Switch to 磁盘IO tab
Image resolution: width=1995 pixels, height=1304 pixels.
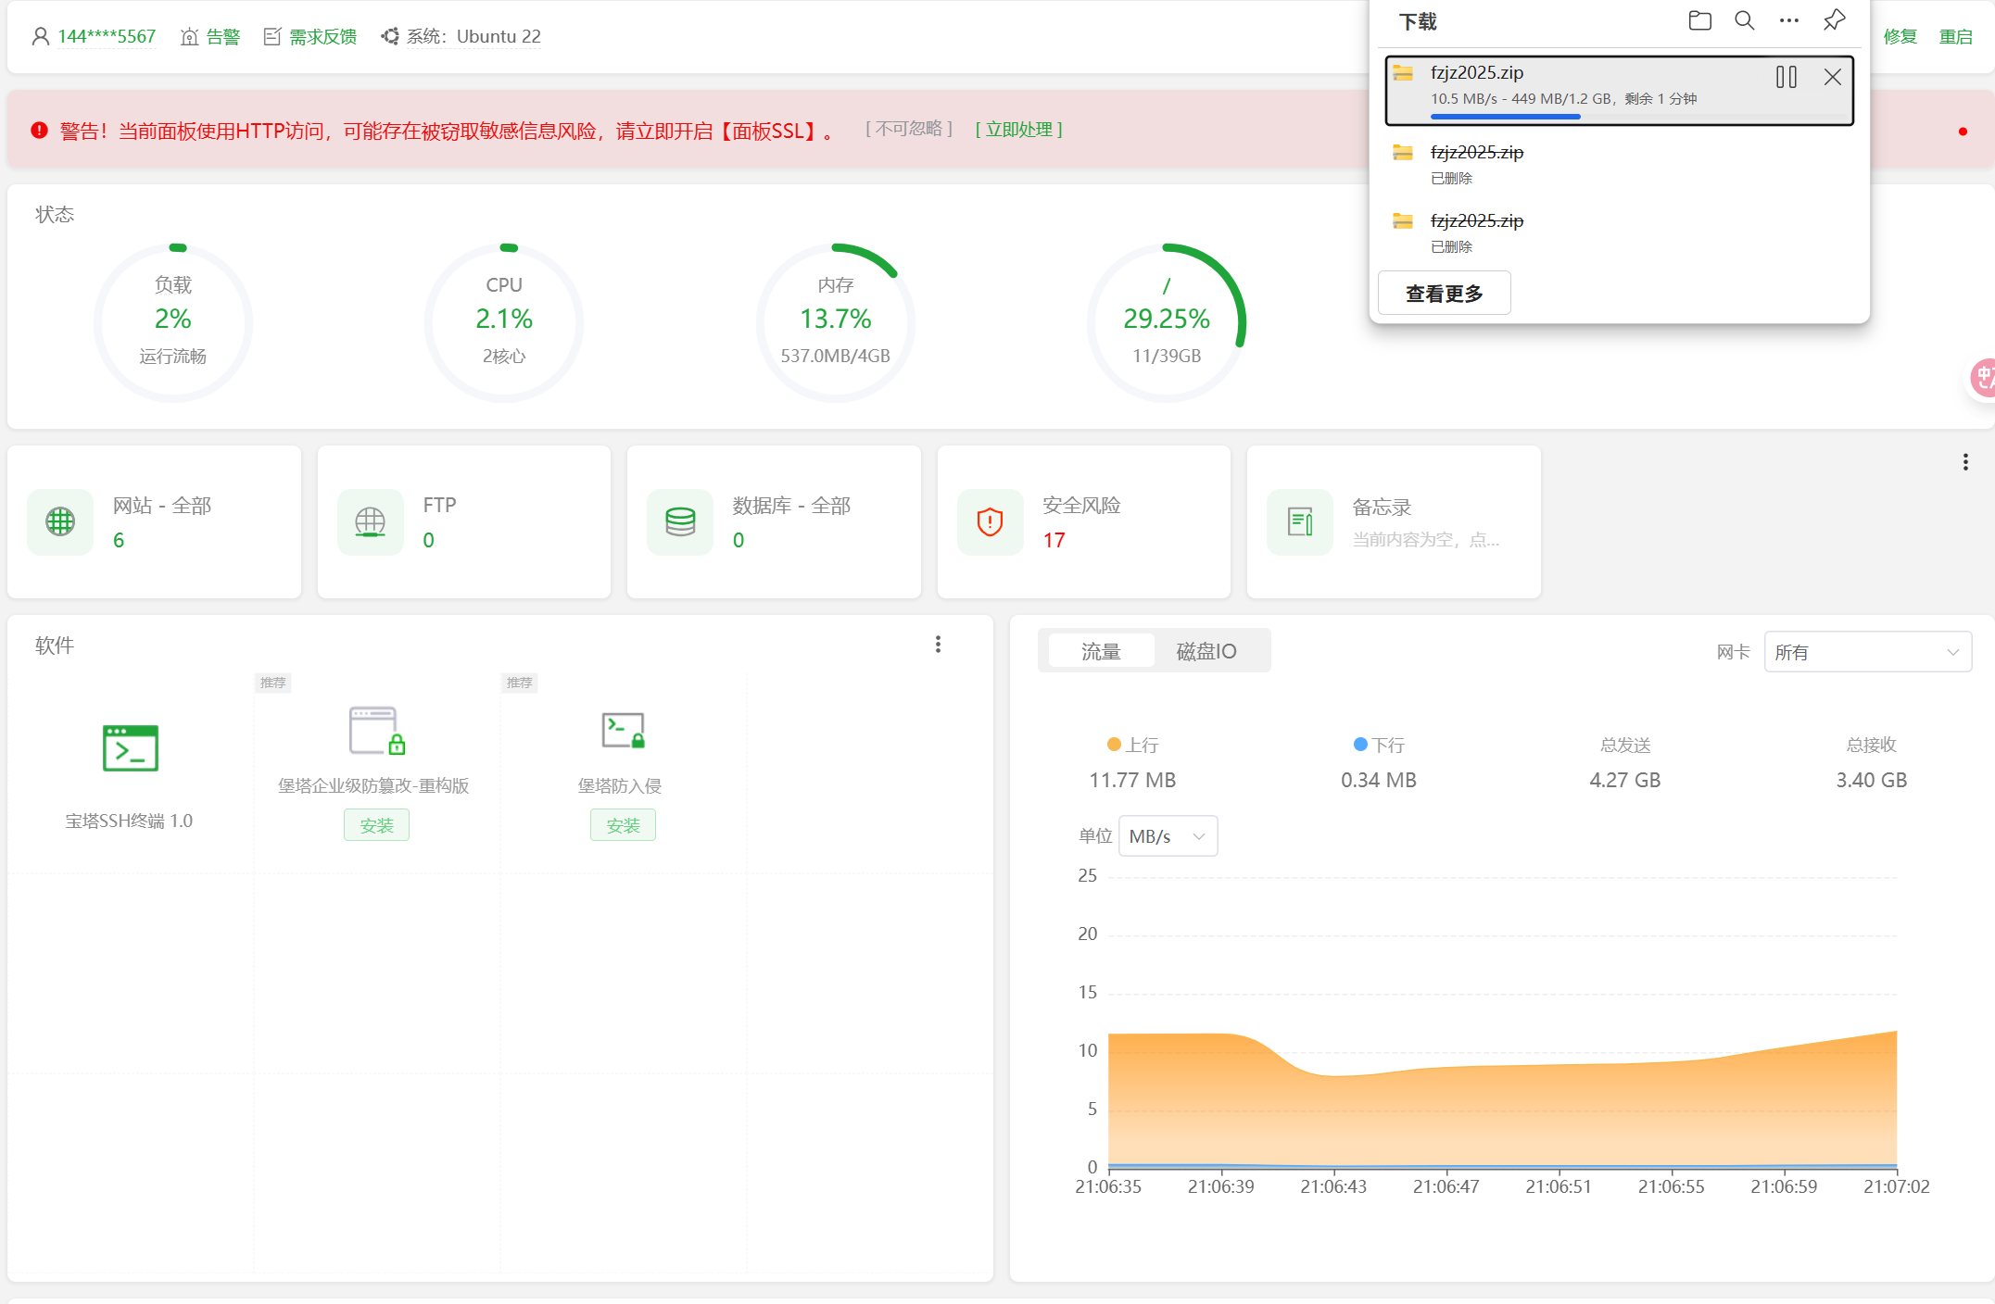pyautogui.click(x=1206, y=651)
